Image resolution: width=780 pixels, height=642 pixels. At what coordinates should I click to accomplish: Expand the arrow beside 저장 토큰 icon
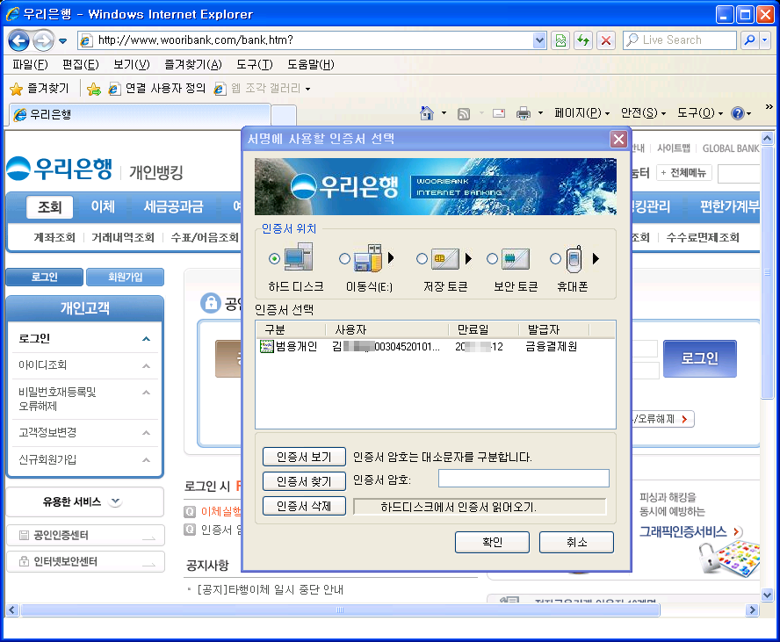[468, 258]
